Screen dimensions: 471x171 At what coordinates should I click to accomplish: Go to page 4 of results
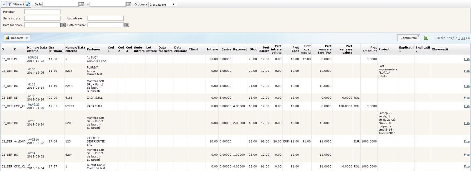[x=464, y=38]
